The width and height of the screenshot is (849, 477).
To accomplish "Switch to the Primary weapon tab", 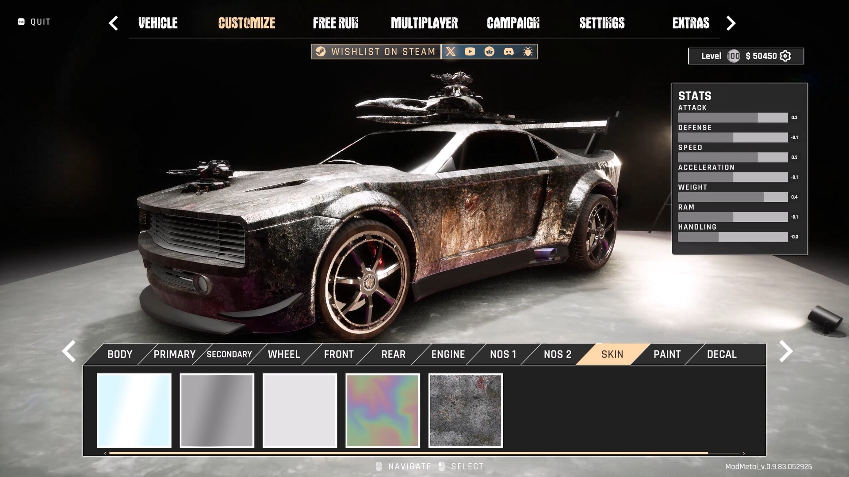I will 174,354.
